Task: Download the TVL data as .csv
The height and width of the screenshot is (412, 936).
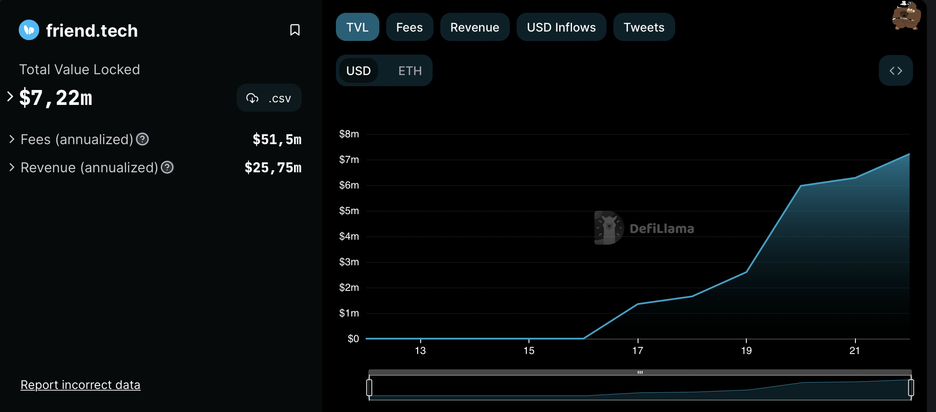Action: (x=269, y=98)
